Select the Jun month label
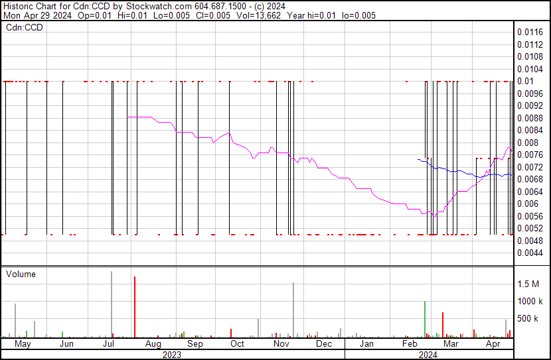The width and height of the screenshot is (551, 360). click(x=66, y=343)
